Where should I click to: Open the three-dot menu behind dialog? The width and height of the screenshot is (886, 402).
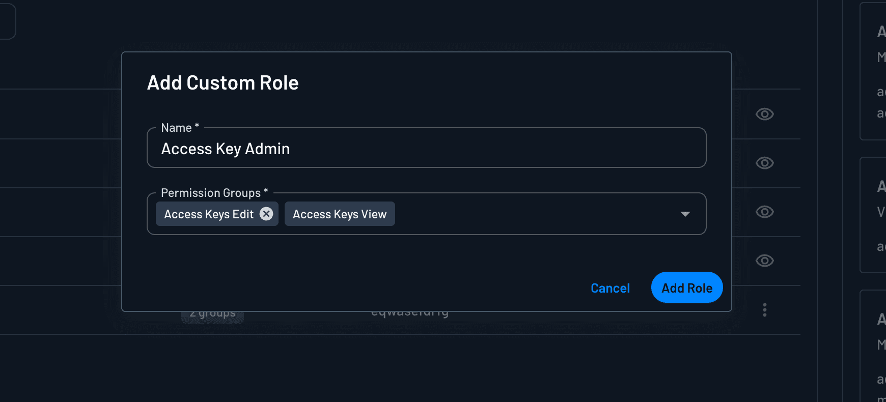(x=765, y=310)
